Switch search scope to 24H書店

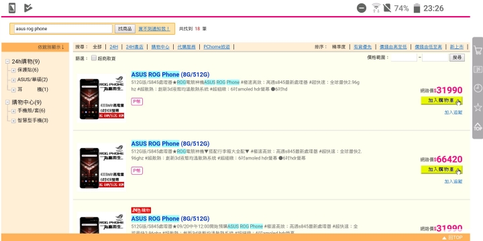point(135,47)
